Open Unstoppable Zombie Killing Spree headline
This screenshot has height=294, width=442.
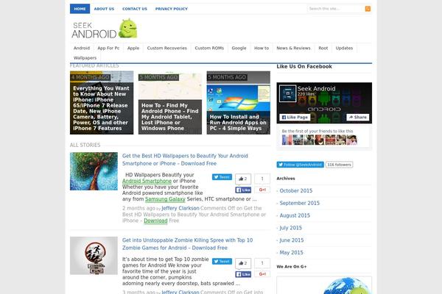click(187, 244)
